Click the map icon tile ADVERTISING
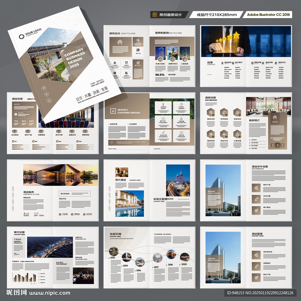301x301 pixels. point(181,136)
